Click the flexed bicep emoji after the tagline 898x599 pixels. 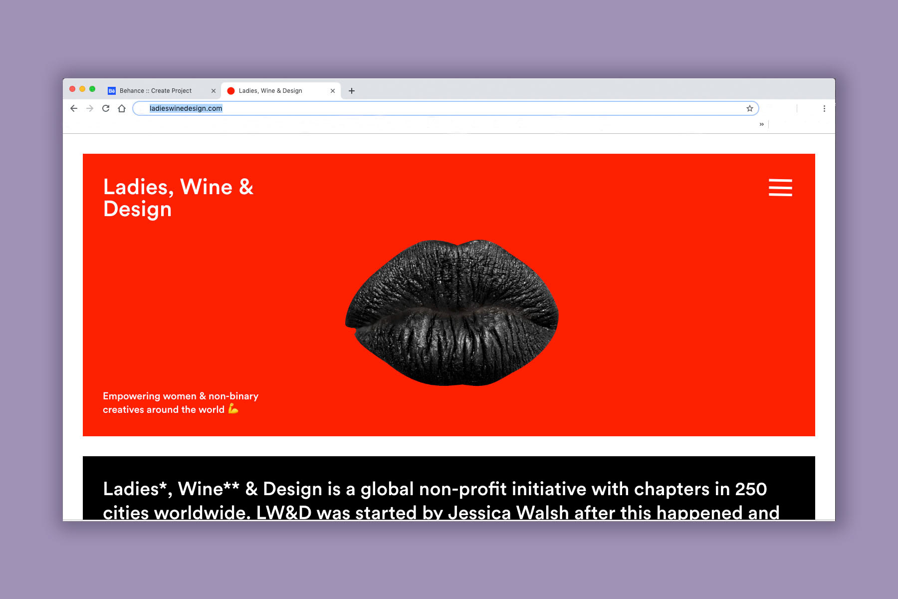pos(233,409)
